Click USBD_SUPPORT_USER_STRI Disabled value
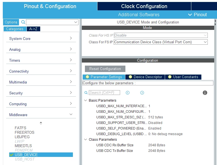Image resolution: width=217 pixels, height=165 pixels. pyautogui.click(x=155, y=123)
